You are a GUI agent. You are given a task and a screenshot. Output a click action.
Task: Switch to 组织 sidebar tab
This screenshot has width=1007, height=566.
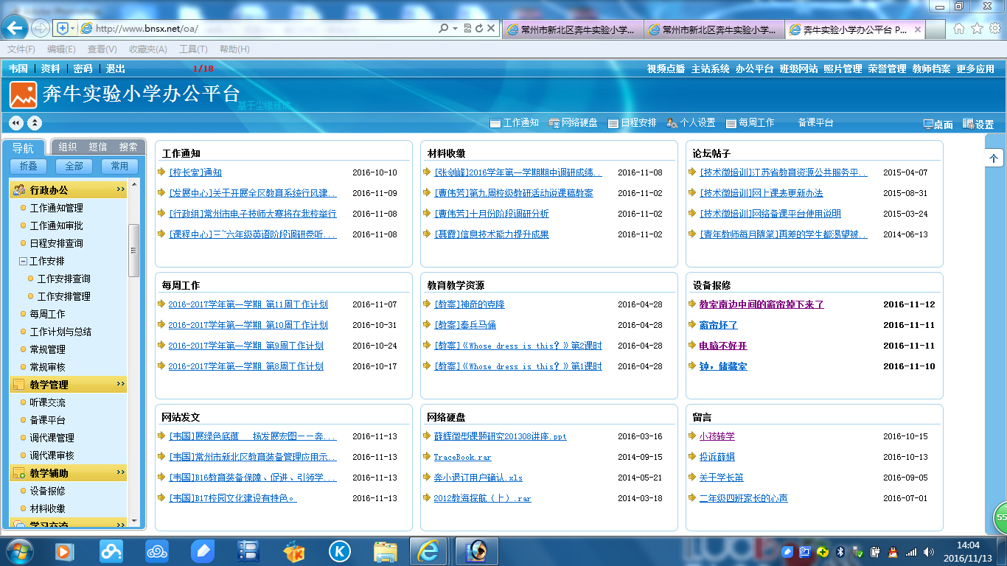click(x=67, y=147)
